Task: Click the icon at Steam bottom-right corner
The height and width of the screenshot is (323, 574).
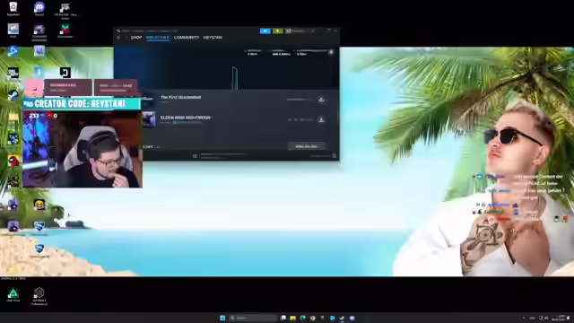Action: (335, 156)
